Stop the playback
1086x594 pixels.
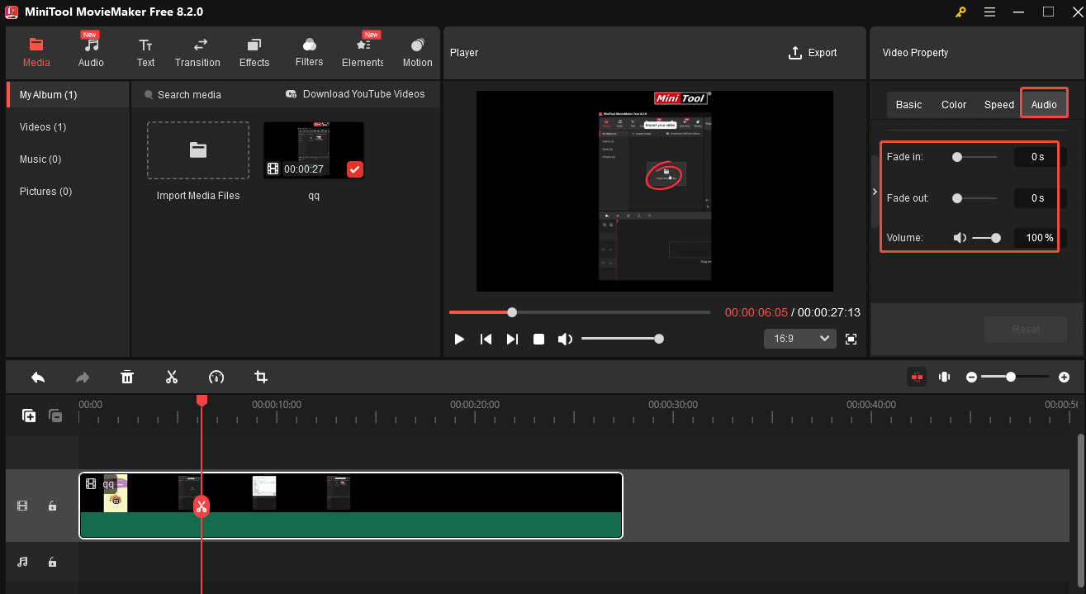coord(538,339)
